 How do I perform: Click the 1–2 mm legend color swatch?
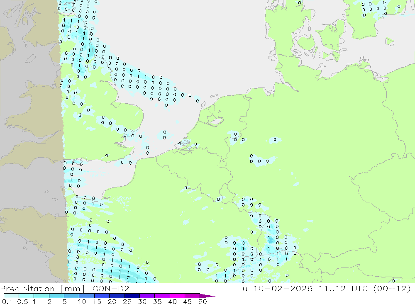click(x=41, y=296)
